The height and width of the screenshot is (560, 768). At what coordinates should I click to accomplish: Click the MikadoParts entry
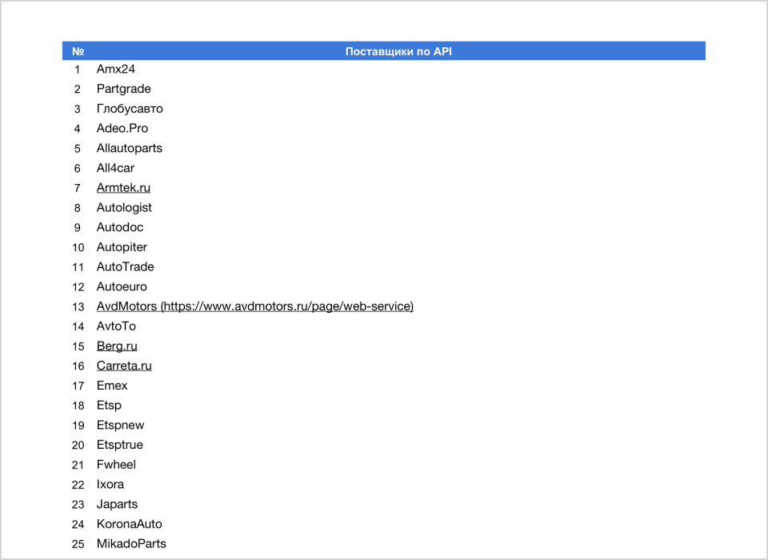pyautogui.click(x=131, y=544)
